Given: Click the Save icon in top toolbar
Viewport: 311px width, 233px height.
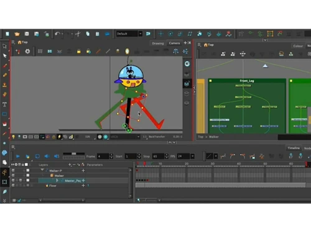Looking at the screenshot, I should [27, 34].
